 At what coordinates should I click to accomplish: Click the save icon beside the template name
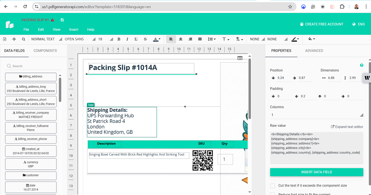(62, 20)
